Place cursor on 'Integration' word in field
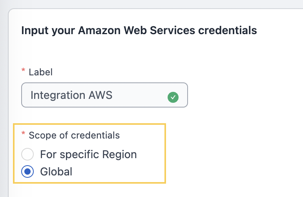The height and width of the screenshot is (197, 303). point(58,95)
